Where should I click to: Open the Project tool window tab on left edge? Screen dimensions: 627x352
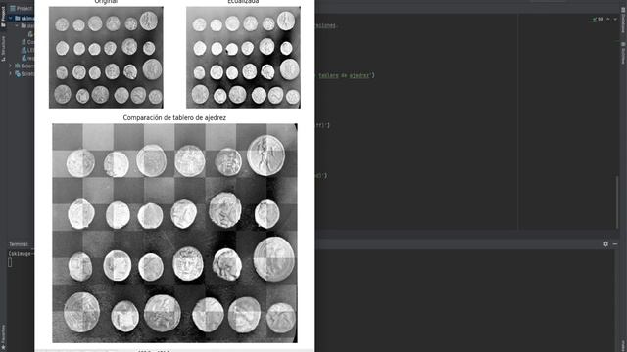[x=3, y=17]
